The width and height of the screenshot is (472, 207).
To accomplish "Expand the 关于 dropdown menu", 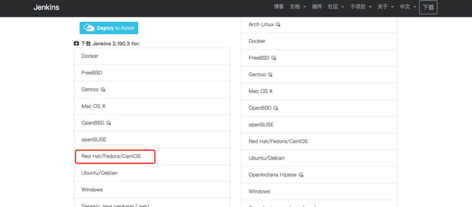I will (x=383, y=6).
